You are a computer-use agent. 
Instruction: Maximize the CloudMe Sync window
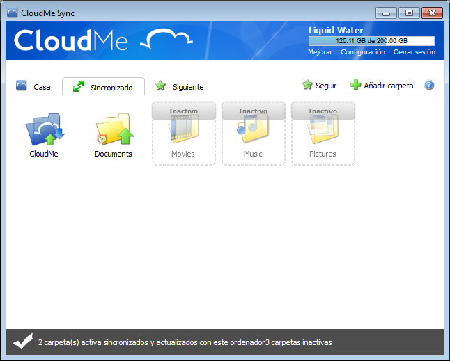coord(409,13)
